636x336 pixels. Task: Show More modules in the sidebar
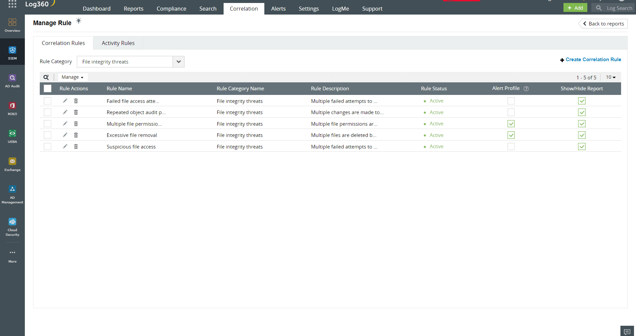12,256
